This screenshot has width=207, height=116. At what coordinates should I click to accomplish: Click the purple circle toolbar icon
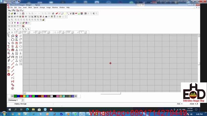click(x=18, y=23)
